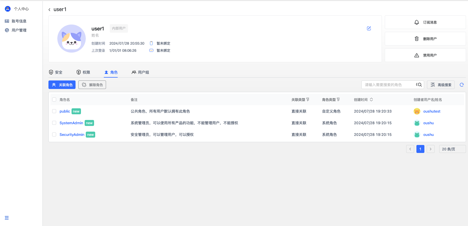Click the 内部用户 tag
Viewport: 468px width, 226px height.
[x=119, y=28]
